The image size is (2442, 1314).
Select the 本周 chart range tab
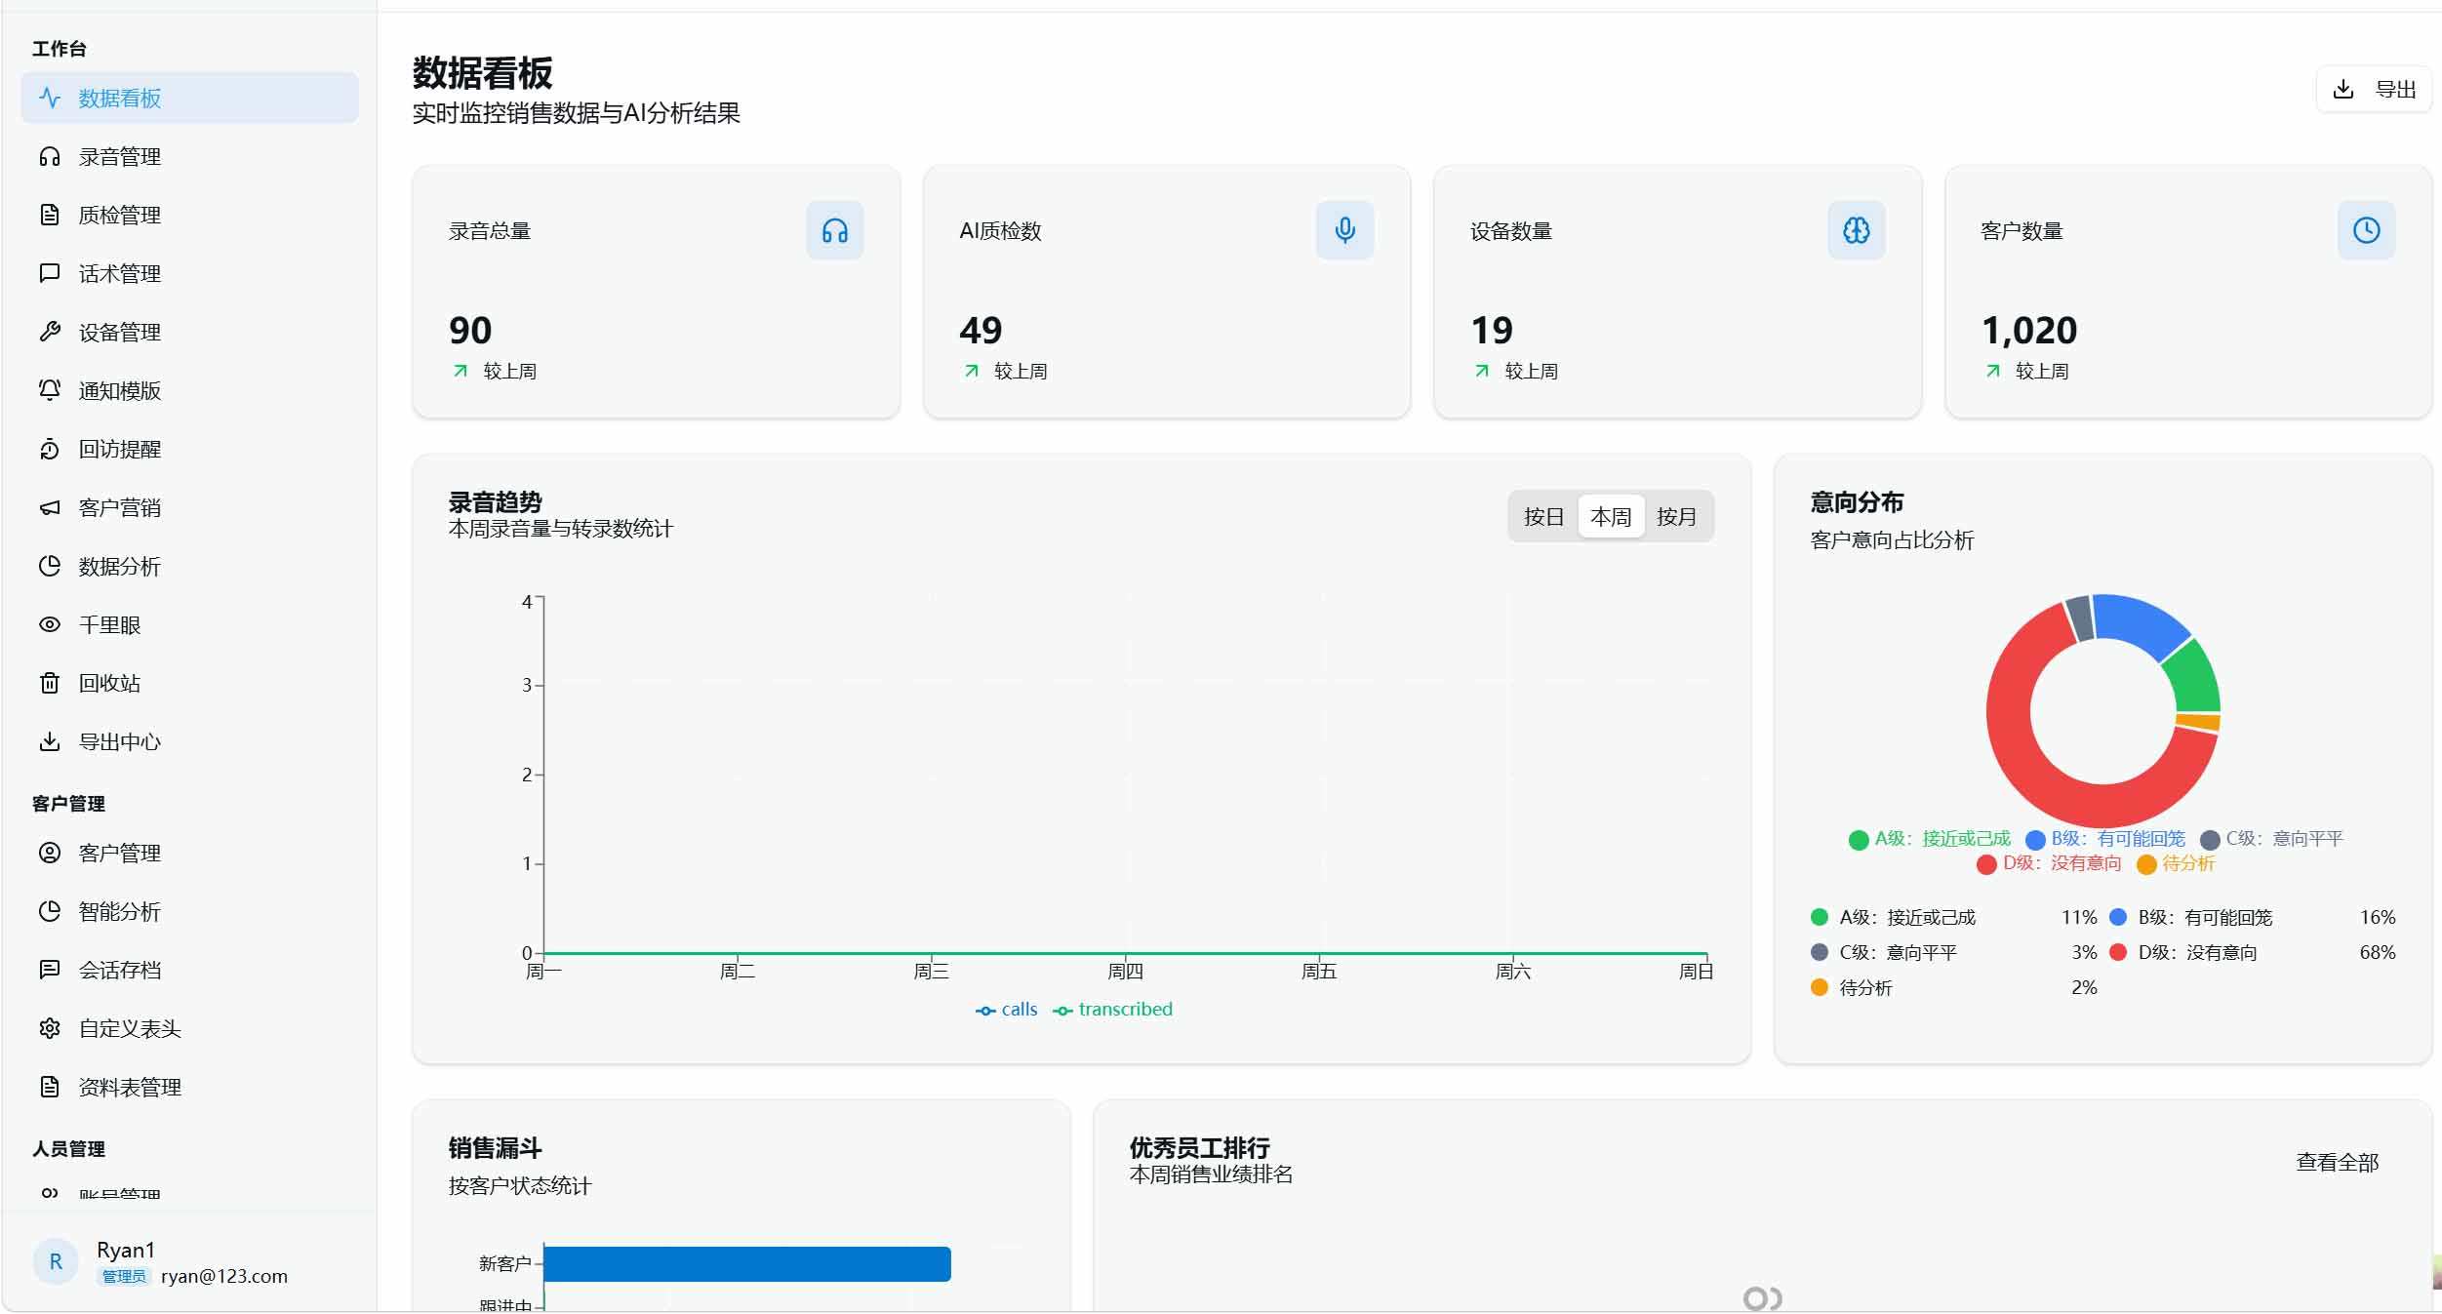(1611, 516)
